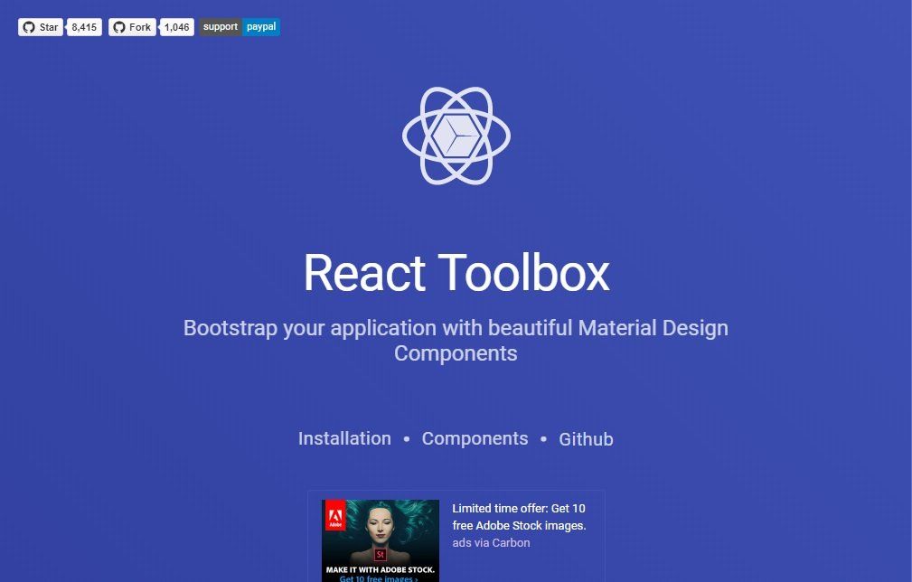Screen dimensions: 912x582
Task: Open the fork count 1,046
Action: click(x=176, y=26)
